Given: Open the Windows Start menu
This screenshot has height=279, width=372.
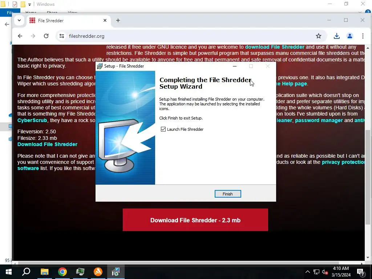Looking at the screenshot, I should coord(9,272).
